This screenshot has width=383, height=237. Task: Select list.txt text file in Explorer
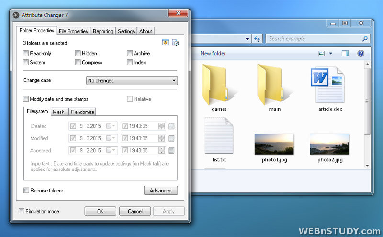(219, 140)
